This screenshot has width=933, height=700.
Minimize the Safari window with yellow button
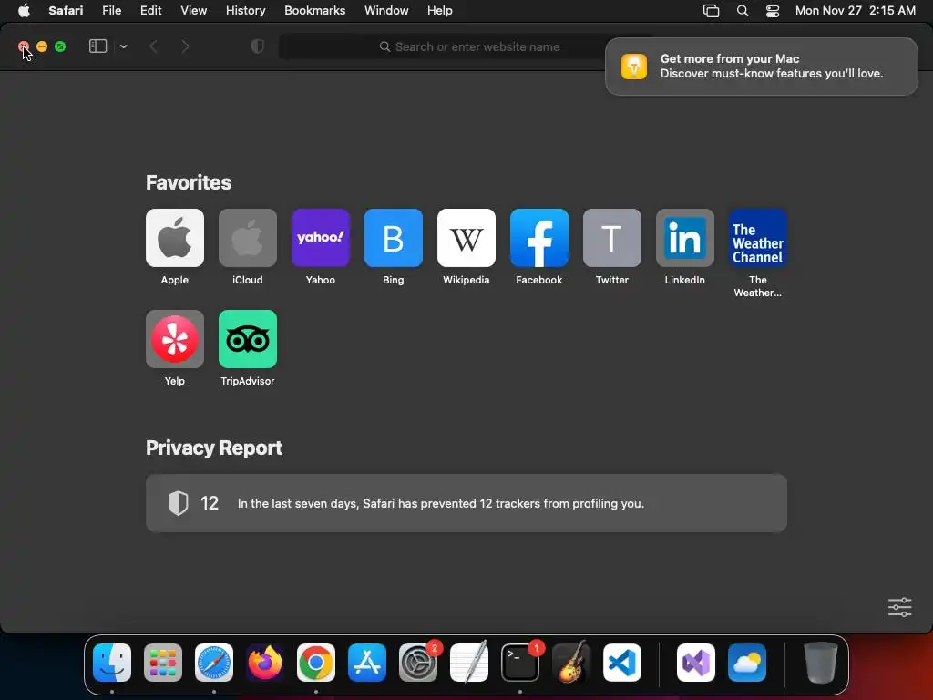pyautogui.click(x=42, y=46)
